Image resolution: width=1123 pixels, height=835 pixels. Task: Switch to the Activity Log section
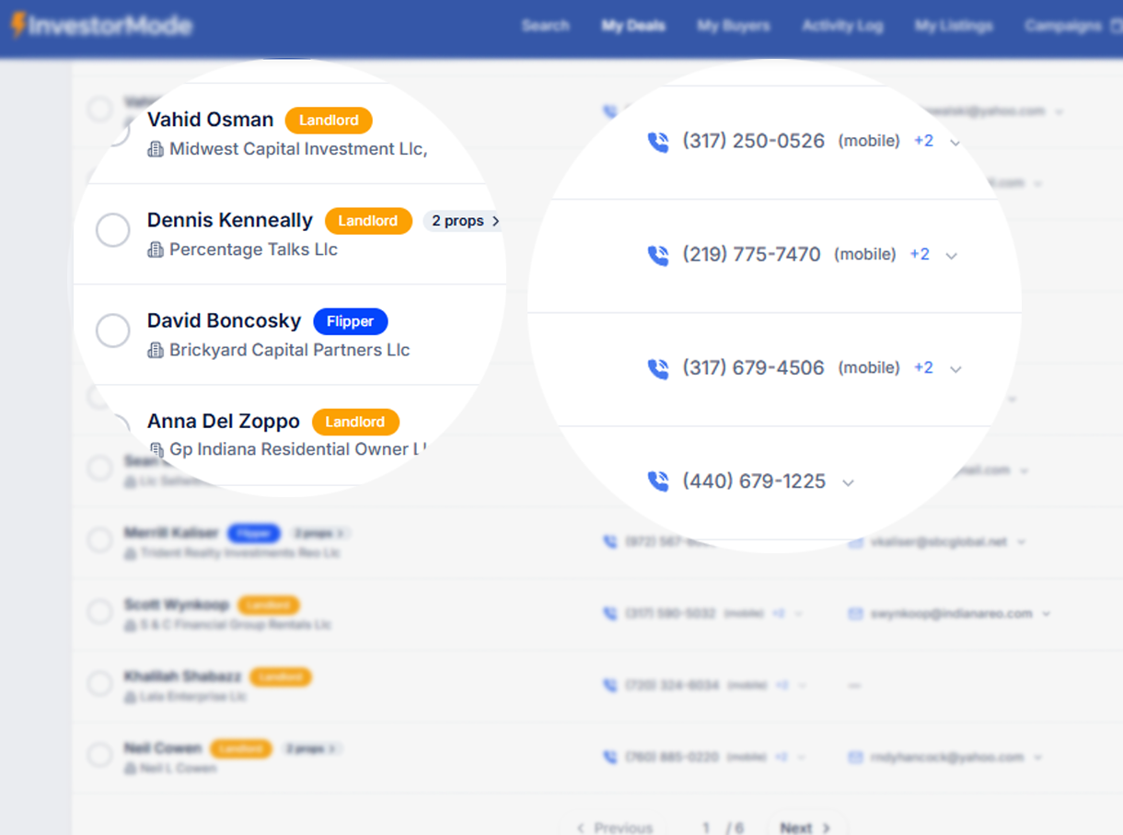point(842,26)
